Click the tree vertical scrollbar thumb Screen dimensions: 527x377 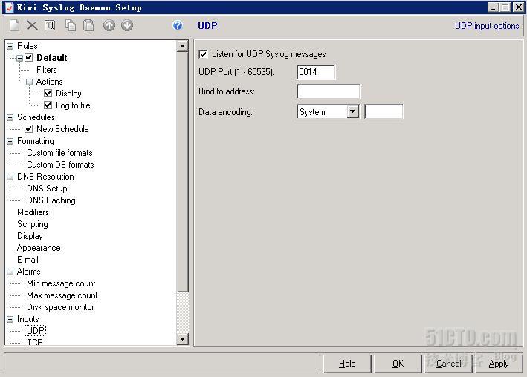pyautogui.click(x=183, y=172)
